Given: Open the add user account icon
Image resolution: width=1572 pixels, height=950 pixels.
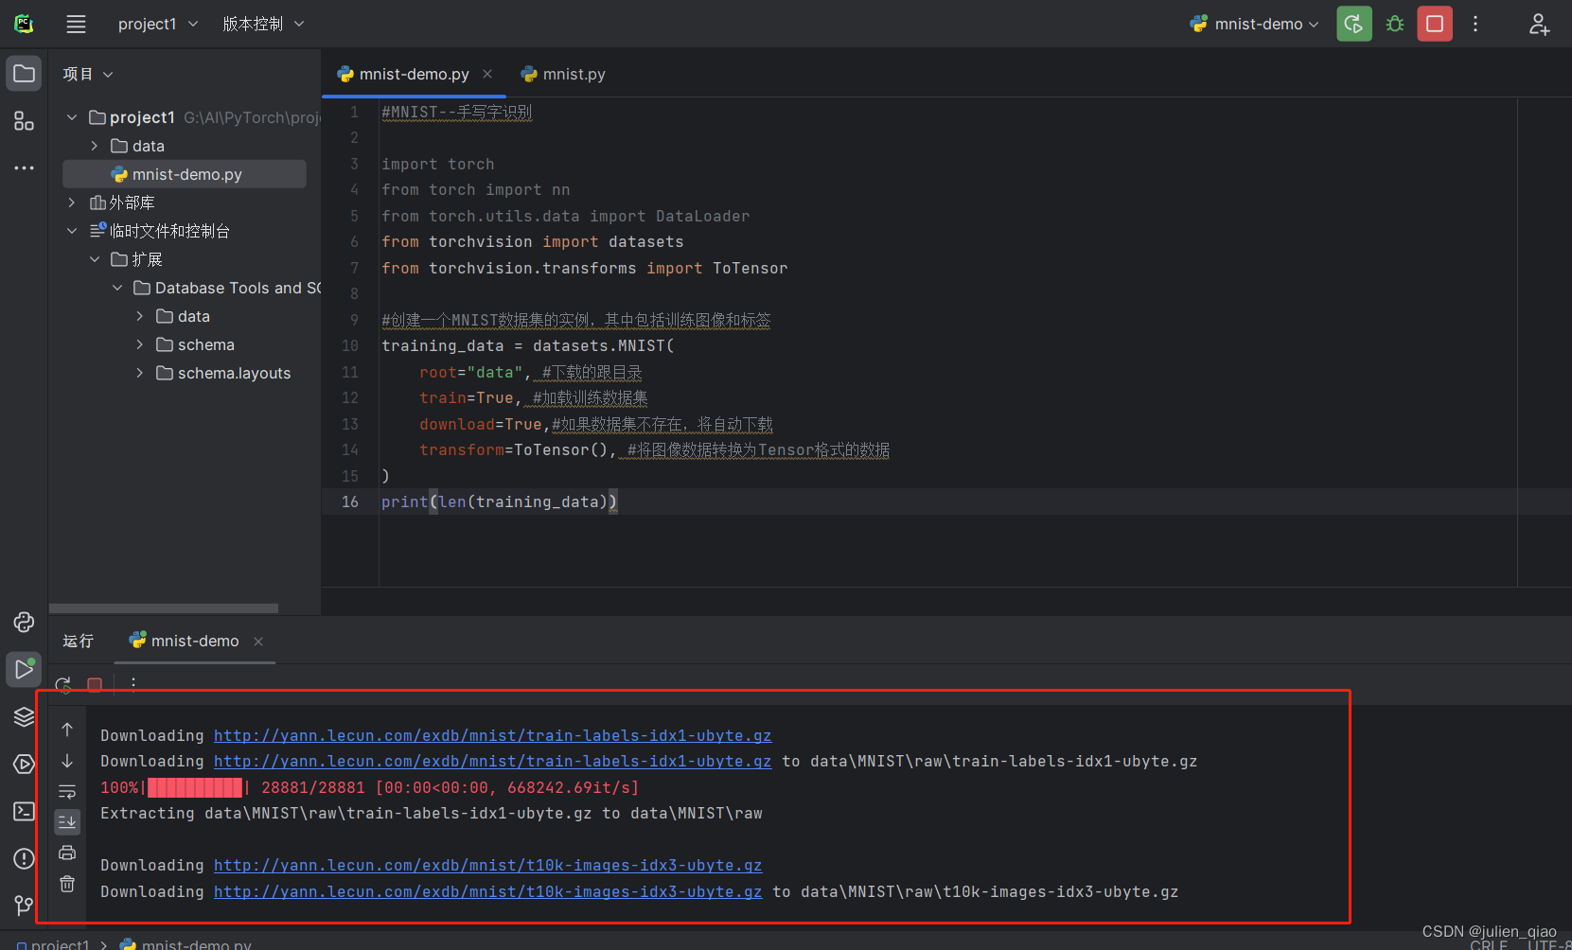Looking at the screenshot, I should point(1539,24).
